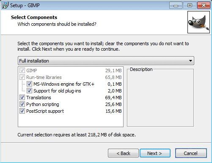Screen dimensions: 212x163
Task: Uncheck the Translations component checkbox
Action: pyautogui.click(x=22, y=98)
